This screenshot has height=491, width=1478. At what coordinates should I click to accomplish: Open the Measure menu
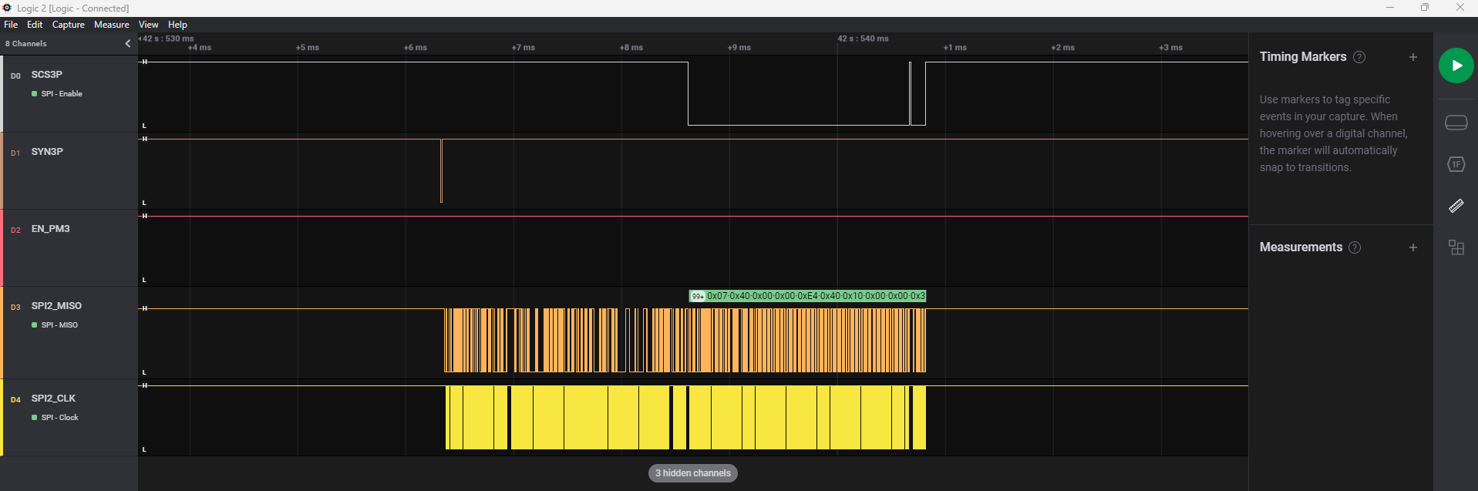coord(111,25)
